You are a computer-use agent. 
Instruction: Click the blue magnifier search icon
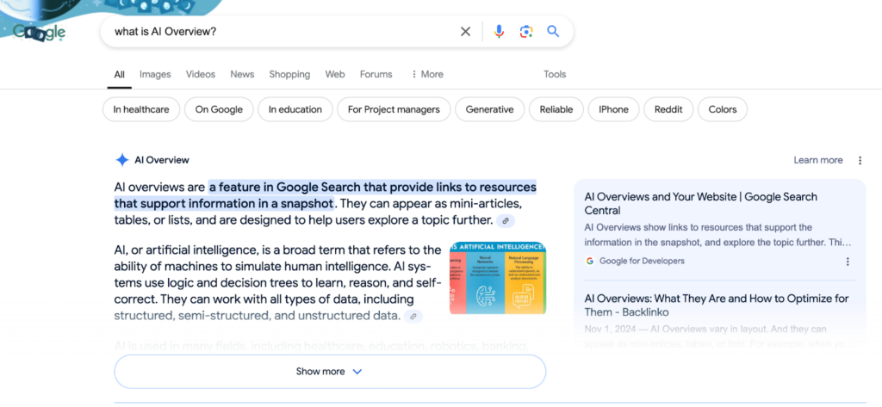(554, 32)
